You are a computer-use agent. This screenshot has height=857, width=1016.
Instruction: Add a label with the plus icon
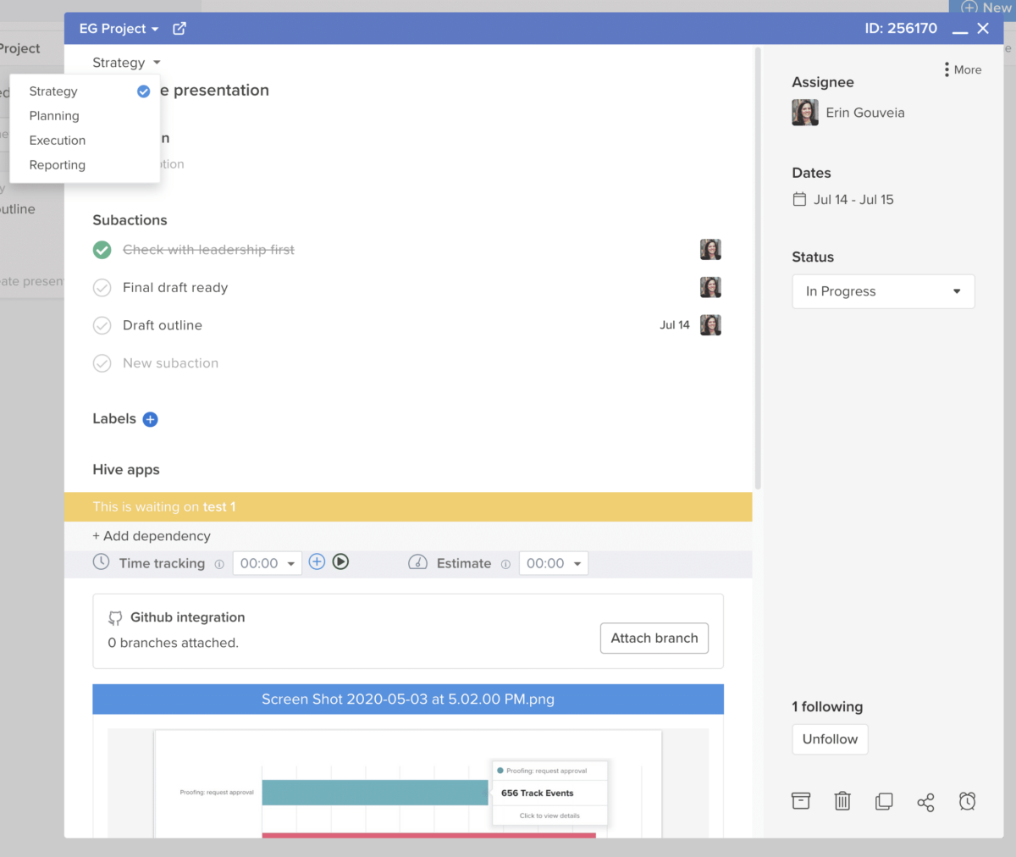click(x=149, y=418)
